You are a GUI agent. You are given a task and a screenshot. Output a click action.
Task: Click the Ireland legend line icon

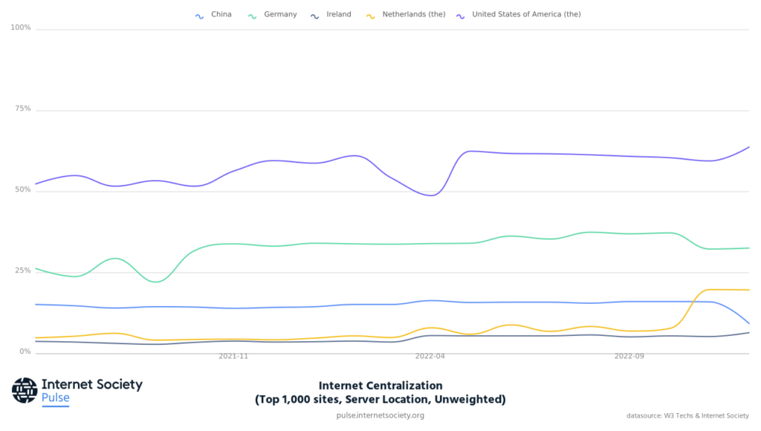[x=315, y=15]
